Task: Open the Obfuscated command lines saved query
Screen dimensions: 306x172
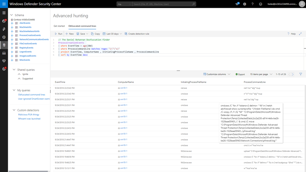Action: point(32,95)
